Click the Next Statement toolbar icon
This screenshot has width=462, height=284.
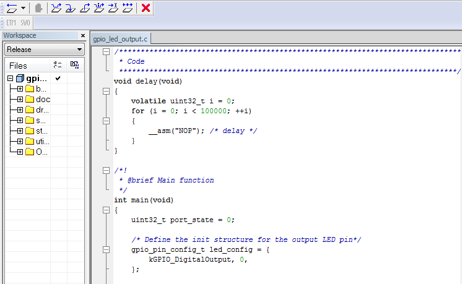[99, 8]
